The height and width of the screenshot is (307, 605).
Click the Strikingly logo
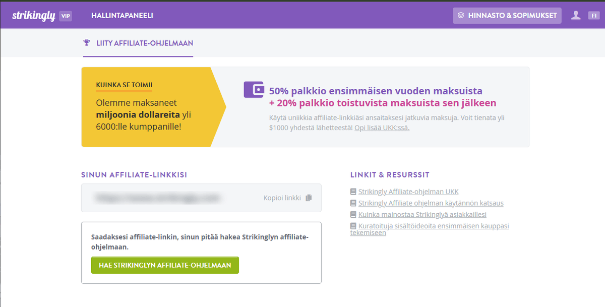tap(33, 16)
